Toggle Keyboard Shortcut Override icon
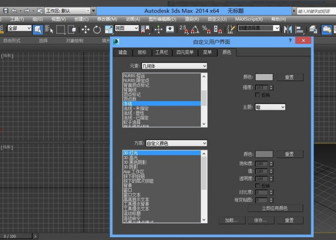Viewport: 336px width, 240px height. [x=170, y=29]
